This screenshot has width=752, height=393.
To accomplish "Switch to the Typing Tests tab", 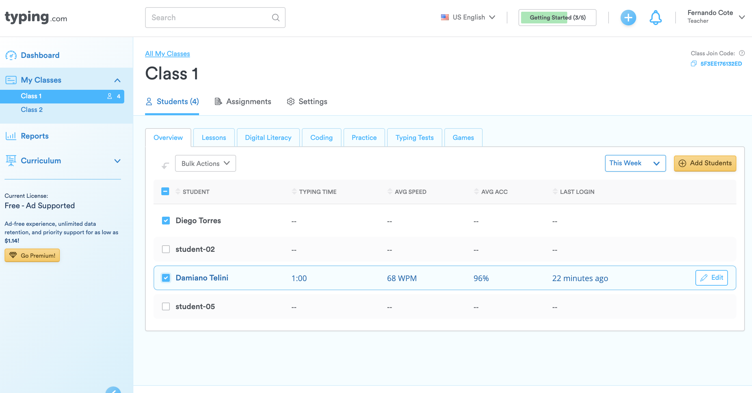I will pyautogui.click(x=414, y=138).
